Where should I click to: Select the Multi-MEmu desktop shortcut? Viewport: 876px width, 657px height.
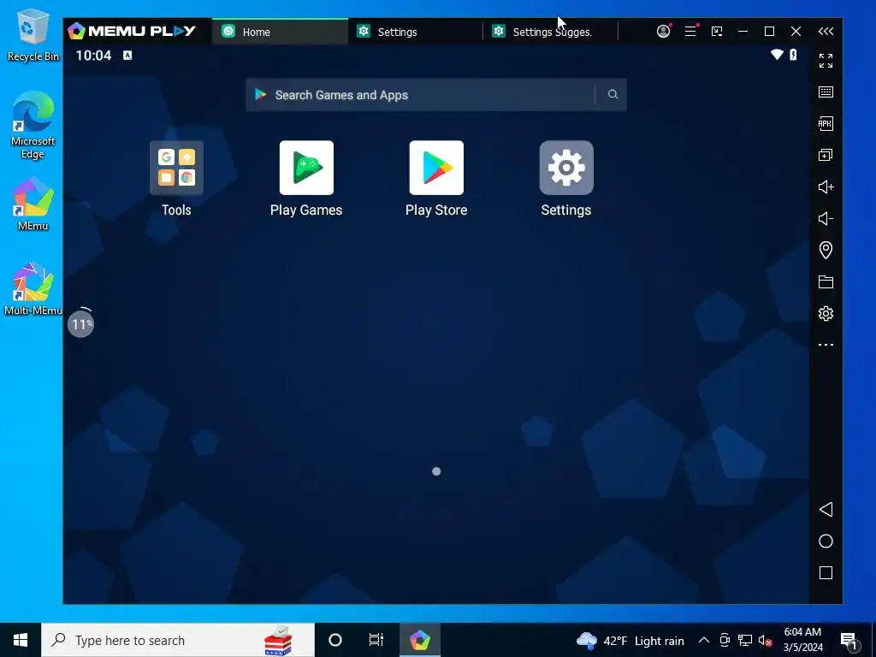pos(33,289)
